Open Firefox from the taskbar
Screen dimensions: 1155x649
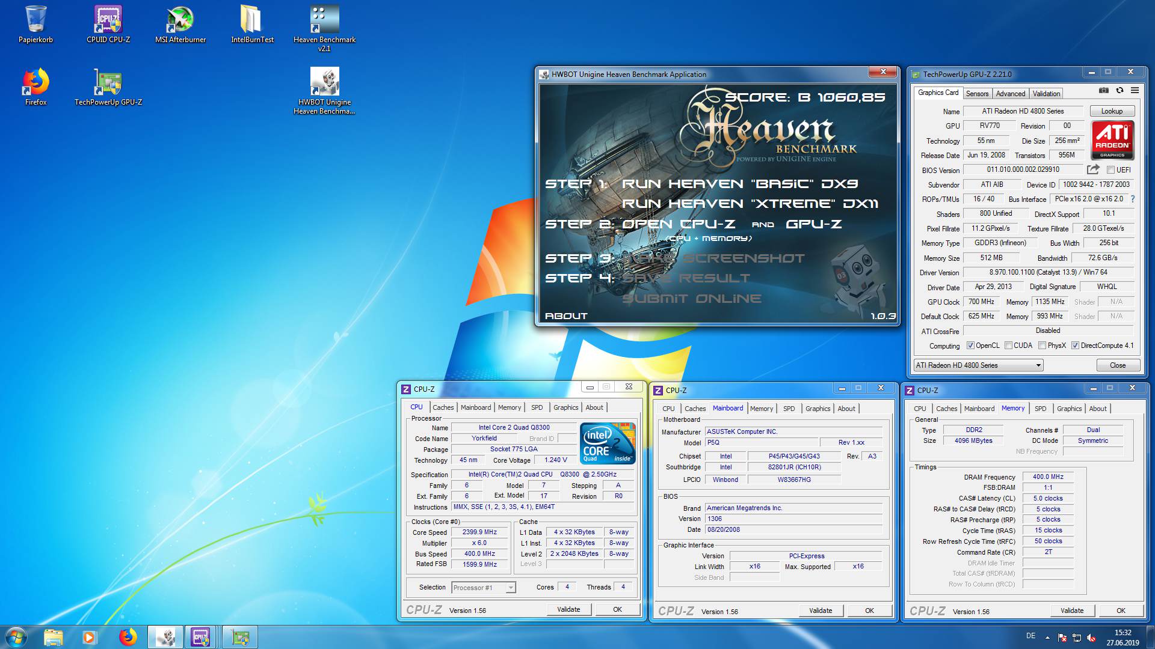pyautogui.click(x=128, y=637)
